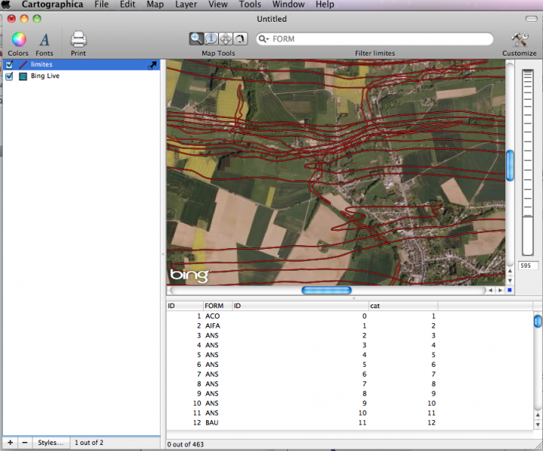Open the Layer menu
The width and height of the screenshot is (543, 451).
coord(186,5)
